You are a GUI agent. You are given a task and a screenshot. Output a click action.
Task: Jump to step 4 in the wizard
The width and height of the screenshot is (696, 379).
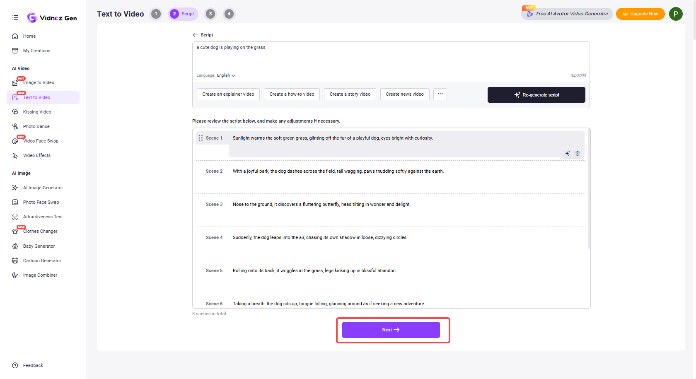click(229, 14)
